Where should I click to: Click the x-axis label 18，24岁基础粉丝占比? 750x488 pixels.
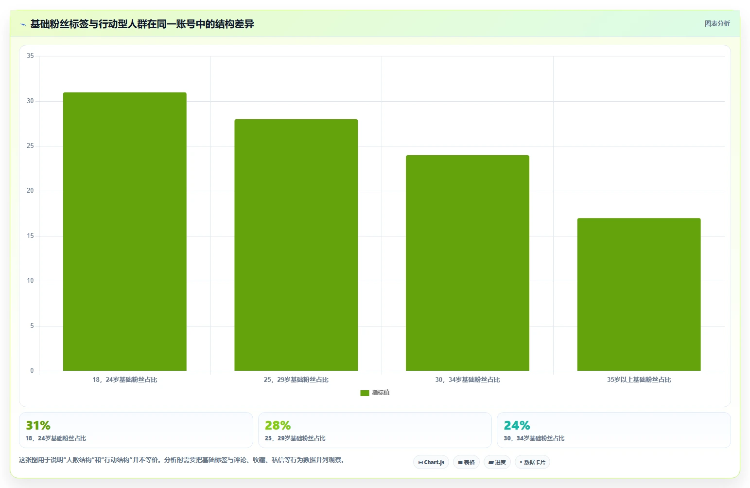(125, 380)
